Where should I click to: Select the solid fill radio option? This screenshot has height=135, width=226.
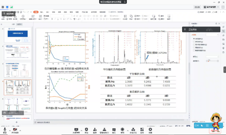tap(194, 39)
